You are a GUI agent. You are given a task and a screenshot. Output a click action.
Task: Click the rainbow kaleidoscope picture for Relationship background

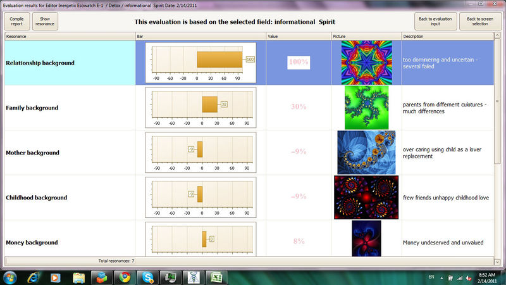[x=366, y=63]
